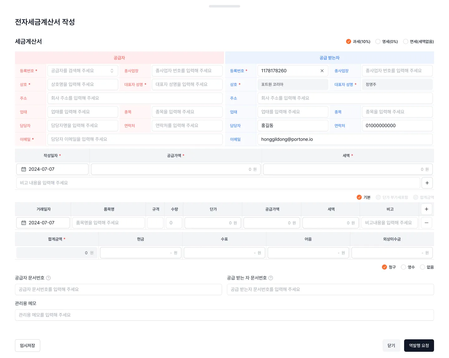
Task: Click the 임시저장 button
Action: 27,346
